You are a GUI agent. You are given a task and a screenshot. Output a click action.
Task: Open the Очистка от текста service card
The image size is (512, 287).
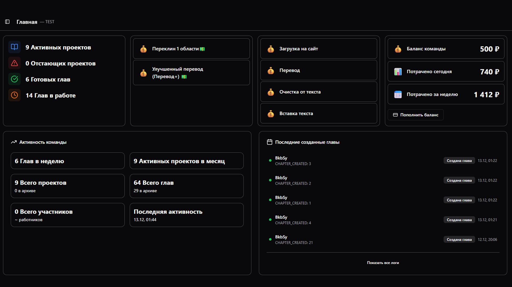pos(318,92)
